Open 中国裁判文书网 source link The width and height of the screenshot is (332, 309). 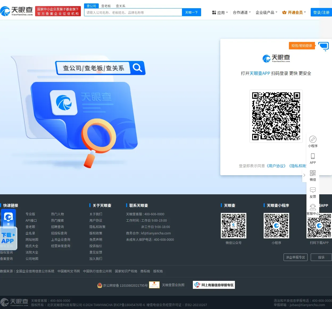point(69,271)
